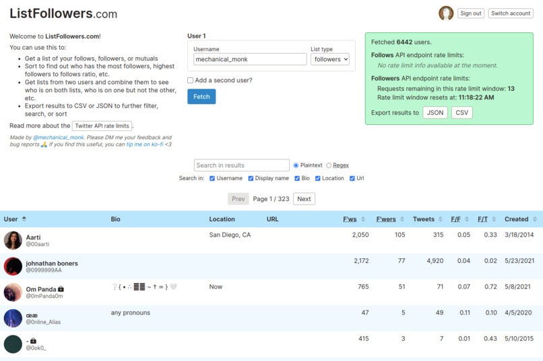Sort by Tweets column arrows

click(x=440, y=219)
